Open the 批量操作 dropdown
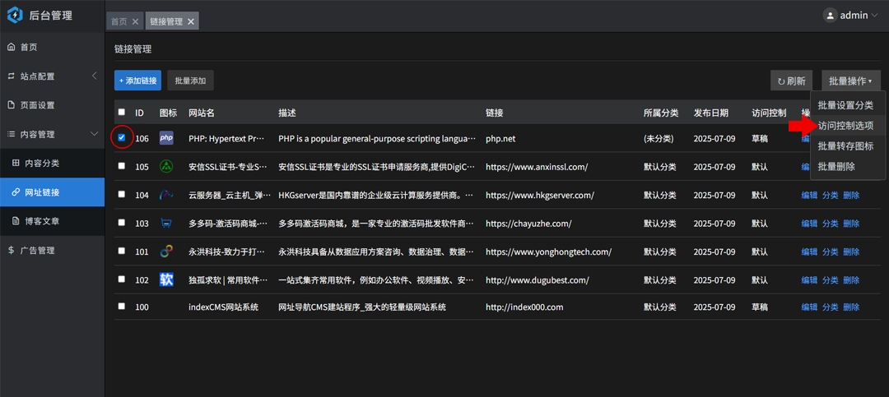 click(x=850, y=81)
